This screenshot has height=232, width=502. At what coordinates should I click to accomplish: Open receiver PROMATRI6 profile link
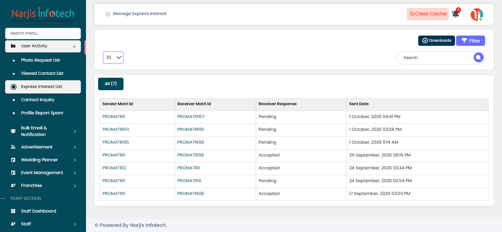point(189,181)
